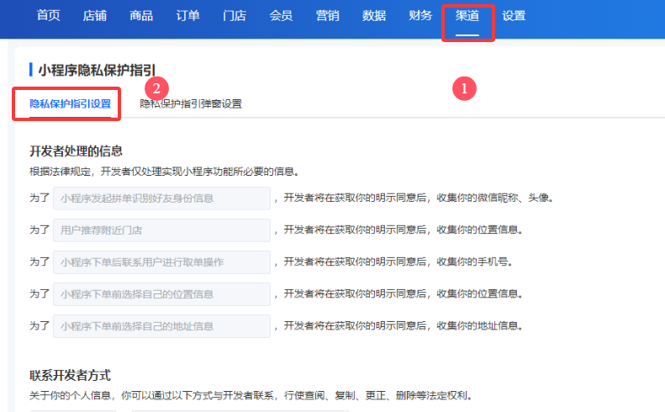Viewport: 665px width, 412px height.
Task: Switch to 隐私保护指引弹窗设置 tab
Action: pos(191,103)
